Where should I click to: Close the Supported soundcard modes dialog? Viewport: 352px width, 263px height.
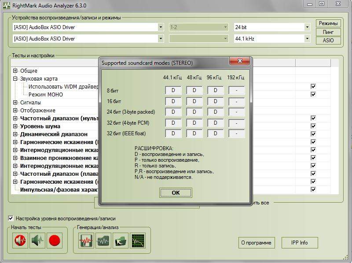[240, 62]
